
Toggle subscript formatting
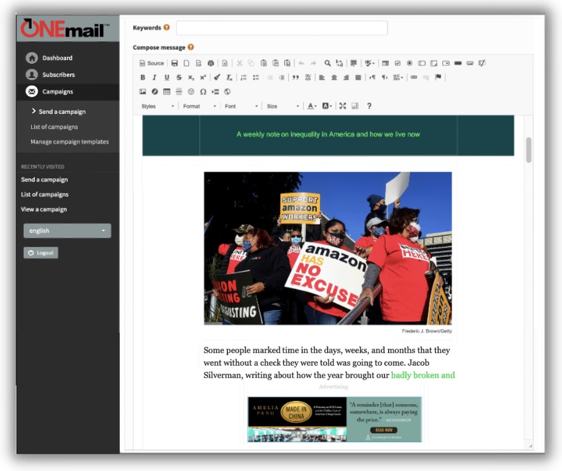point(191,77)
